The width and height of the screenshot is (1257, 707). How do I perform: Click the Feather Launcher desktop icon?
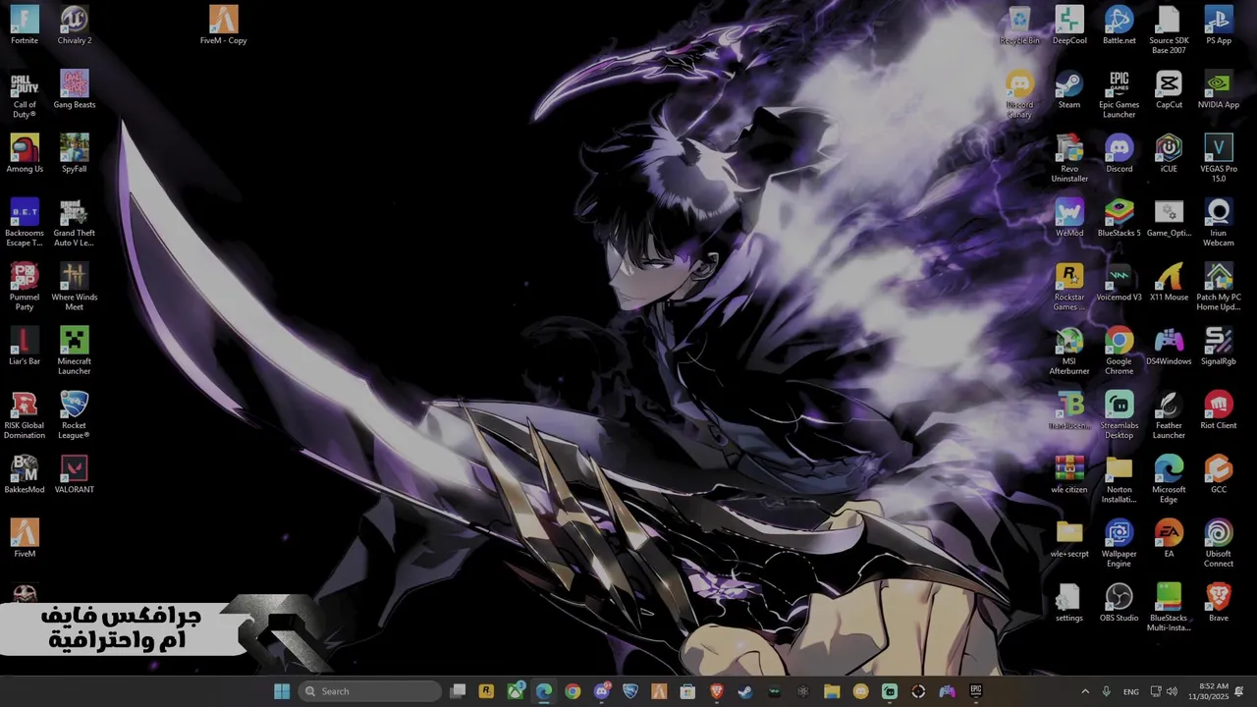(x=1169, y=415)
